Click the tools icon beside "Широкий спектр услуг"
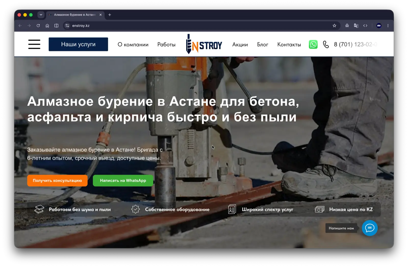Viewport: 408px width, 267px height. 232,209
